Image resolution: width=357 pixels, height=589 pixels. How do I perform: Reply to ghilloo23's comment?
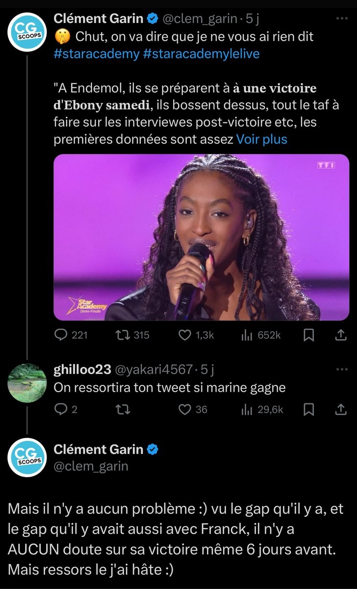pyautogui.click(x=61, y=409)
